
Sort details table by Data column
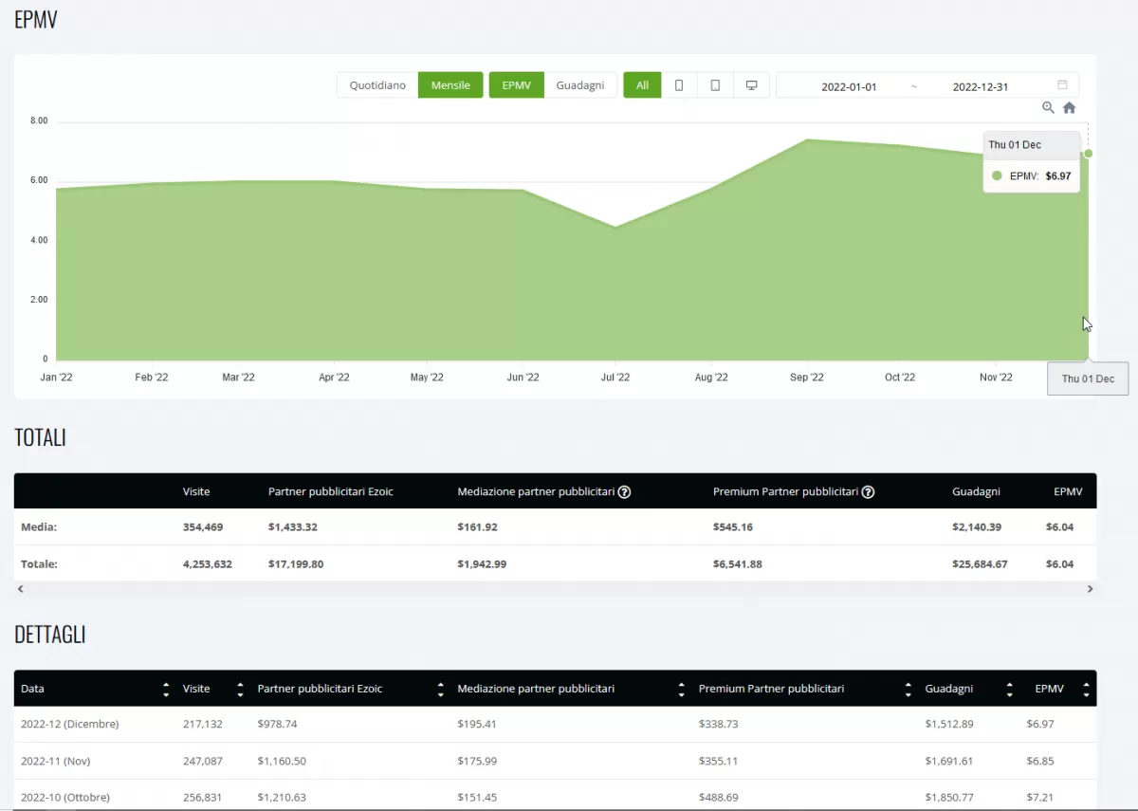[x=167, y=689]
